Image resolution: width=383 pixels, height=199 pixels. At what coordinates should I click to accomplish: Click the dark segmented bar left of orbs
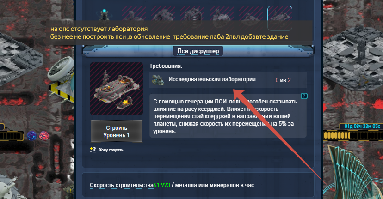pos(12,136)
